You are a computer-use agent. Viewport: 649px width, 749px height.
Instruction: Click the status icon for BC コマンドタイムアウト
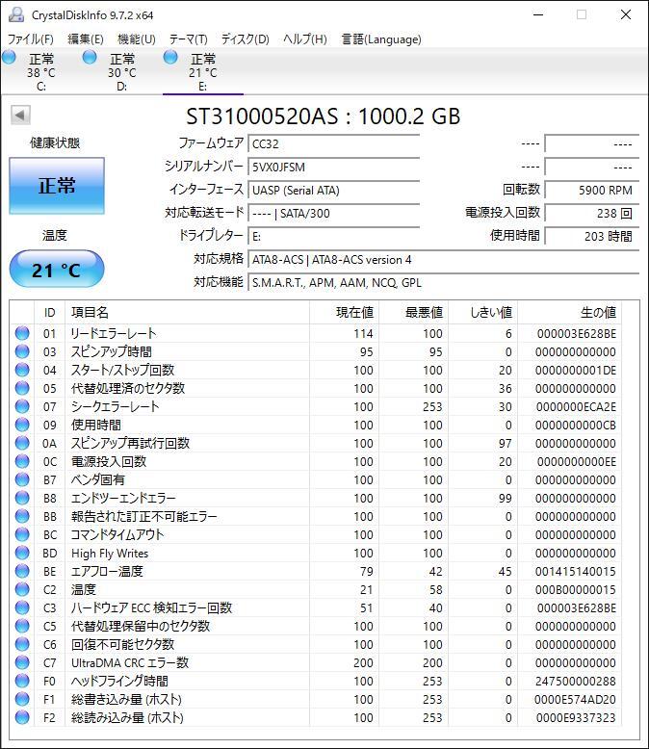click(x=22, y=534)
